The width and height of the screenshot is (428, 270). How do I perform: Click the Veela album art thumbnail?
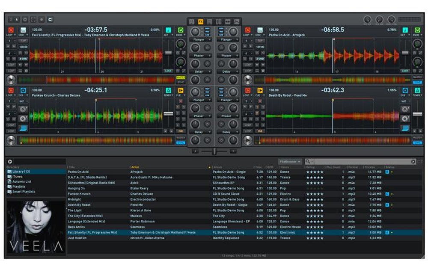coord(36,227)
